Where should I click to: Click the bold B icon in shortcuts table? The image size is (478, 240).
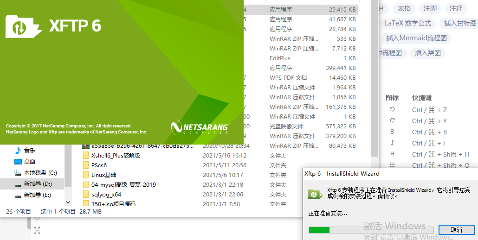click(392, 132)
